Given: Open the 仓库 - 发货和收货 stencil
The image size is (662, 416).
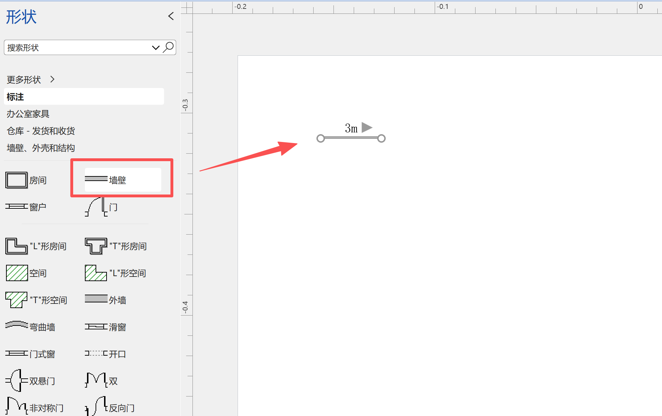Looking at the screenshot, I should pos(41,131).
